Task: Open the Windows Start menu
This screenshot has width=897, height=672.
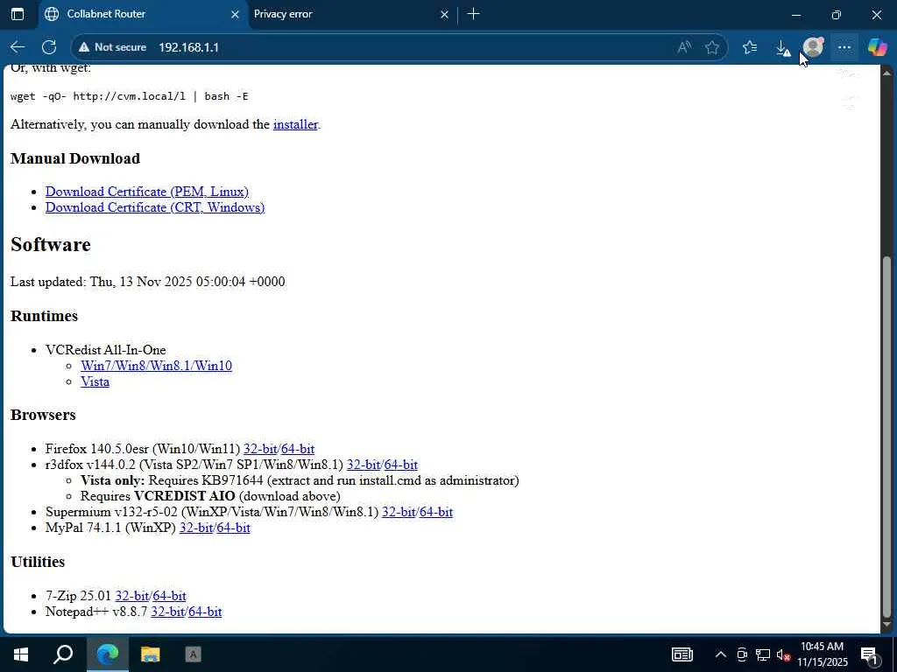Action: tap(21, 654)
